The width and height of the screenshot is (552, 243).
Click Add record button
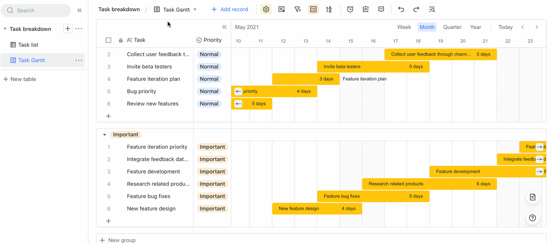pos(230,9)
